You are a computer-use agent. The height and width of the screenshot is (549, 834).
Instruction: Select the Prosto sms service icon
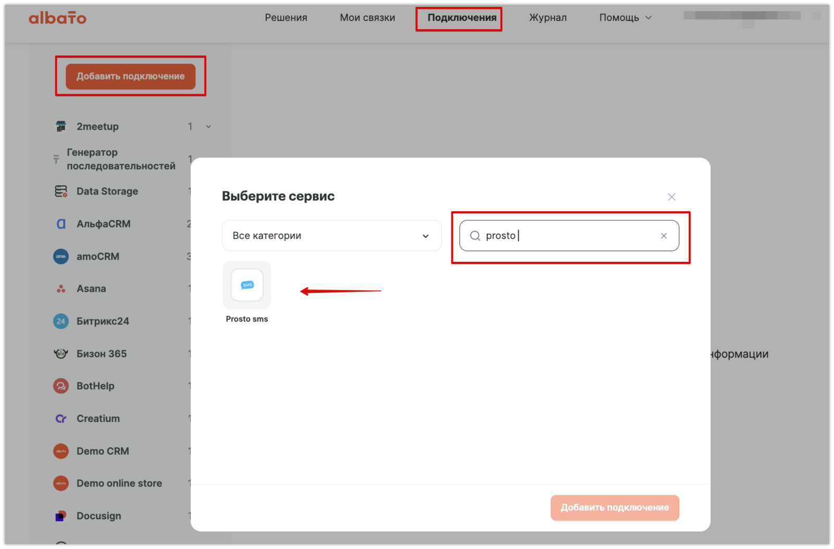[x=247, y=285]
